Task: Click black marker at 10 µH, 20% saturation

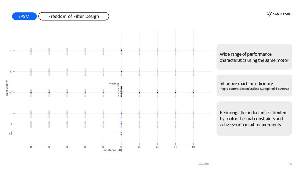Action: 31,93
